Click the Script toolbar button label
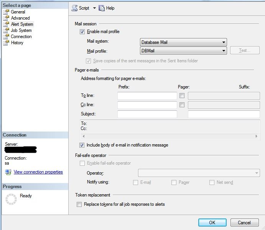The width and height of the screenshot is (265, 230). [x=84, y=8]
